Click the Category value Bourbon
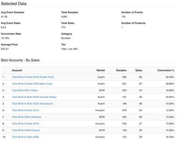179x145 pixels. coord(66,38)
